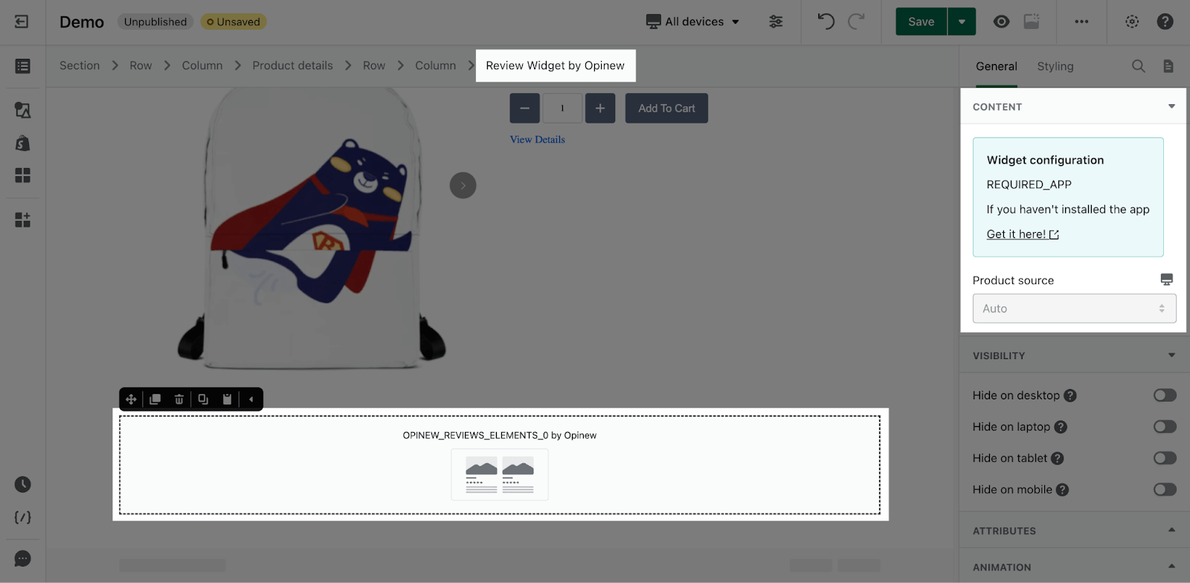Click the Unpublished status badge

click(155, 22)
